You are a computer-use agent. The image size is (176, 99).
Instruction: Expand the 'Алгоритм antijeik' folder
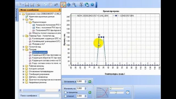point(23,69)
